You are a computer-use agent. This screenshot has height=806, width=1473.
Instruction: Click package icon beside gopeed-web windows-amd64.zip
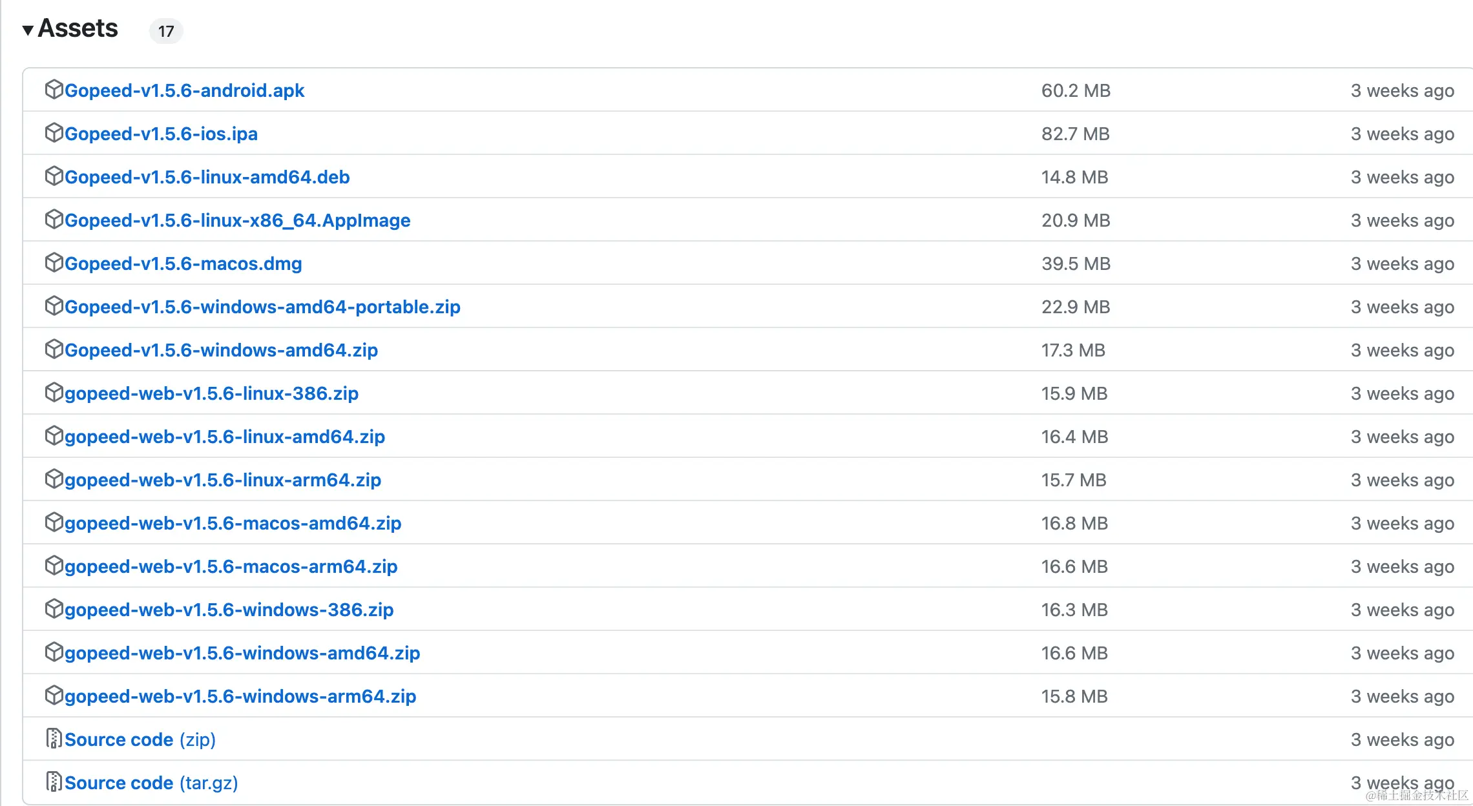[x=54, y=652]
